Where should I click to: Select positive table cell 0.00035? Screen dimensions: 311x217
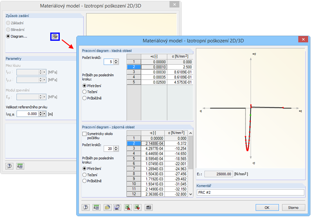pyautogui.click(x=154, y=77)
